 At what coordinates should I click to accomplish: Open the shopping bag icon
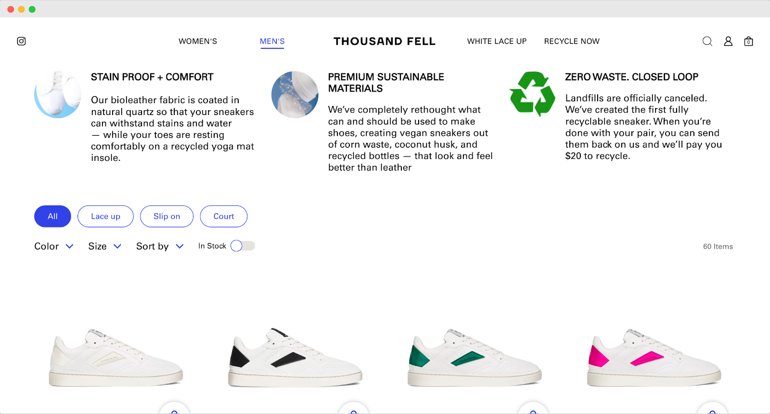click(x=748, y=41)
